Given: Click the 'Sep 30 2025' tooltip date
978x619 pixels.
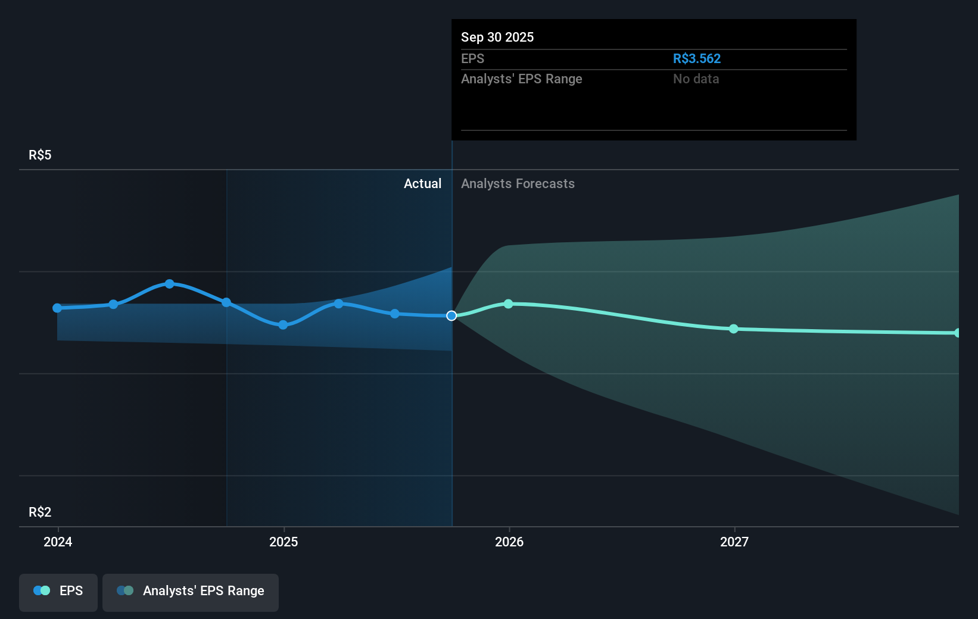Looking at the screenshot, I should click(497, 37).
